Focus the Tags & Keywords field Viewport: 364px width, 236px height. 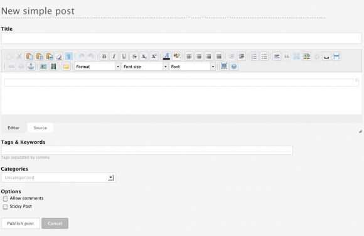tap(147, 150)
